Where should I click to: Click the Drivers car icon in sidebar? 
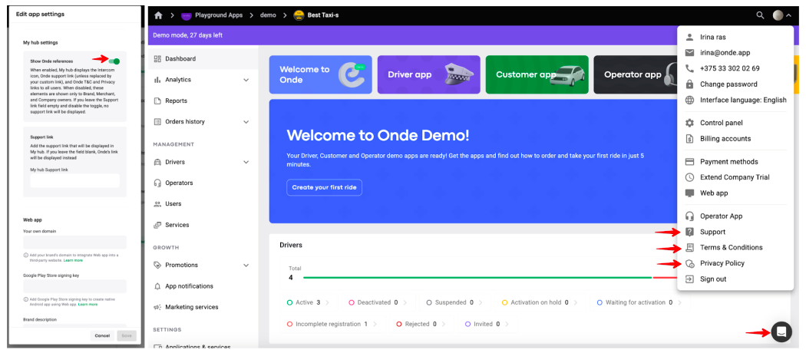158,162
